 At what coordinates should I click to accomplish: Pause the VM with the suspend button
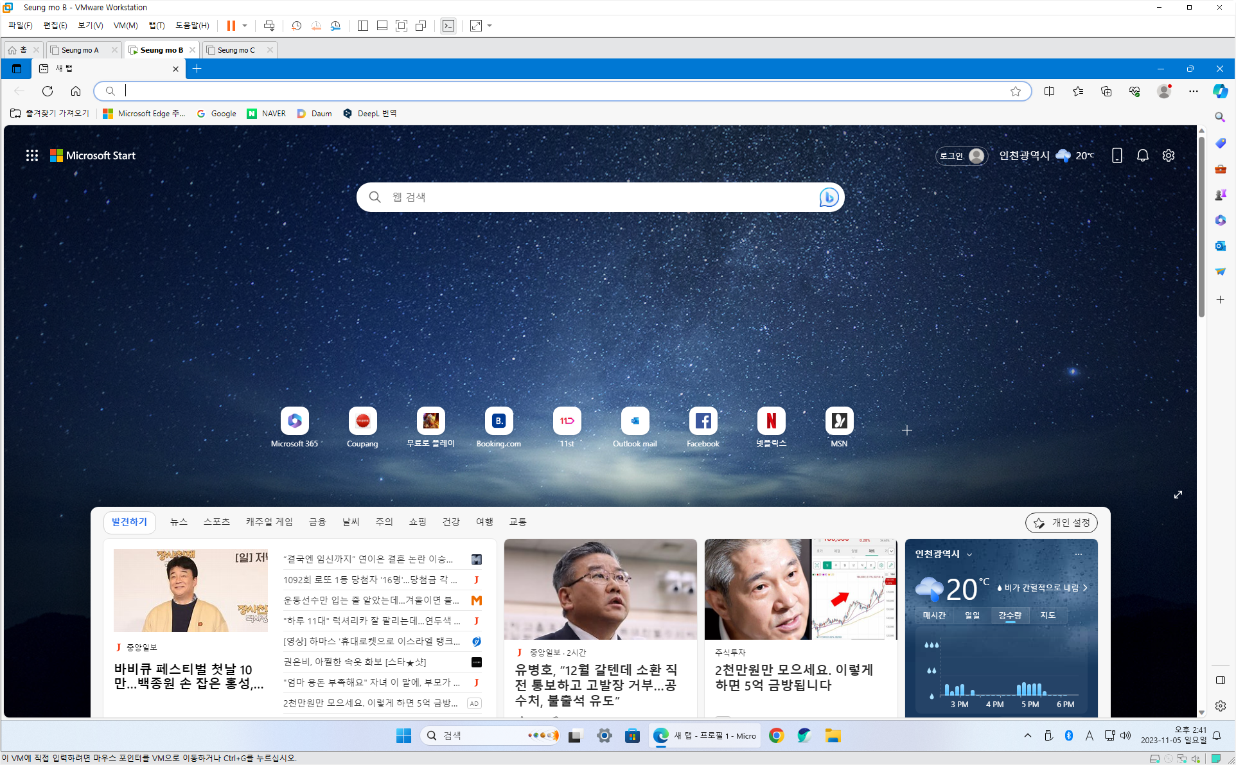[231, 26]
